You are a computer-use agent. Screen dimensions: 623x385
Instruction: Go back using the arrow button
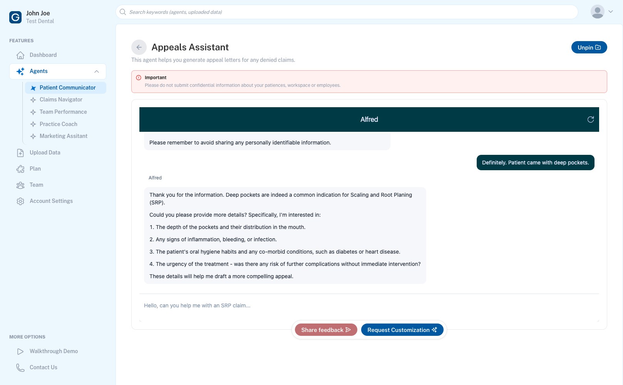(139, 47)
